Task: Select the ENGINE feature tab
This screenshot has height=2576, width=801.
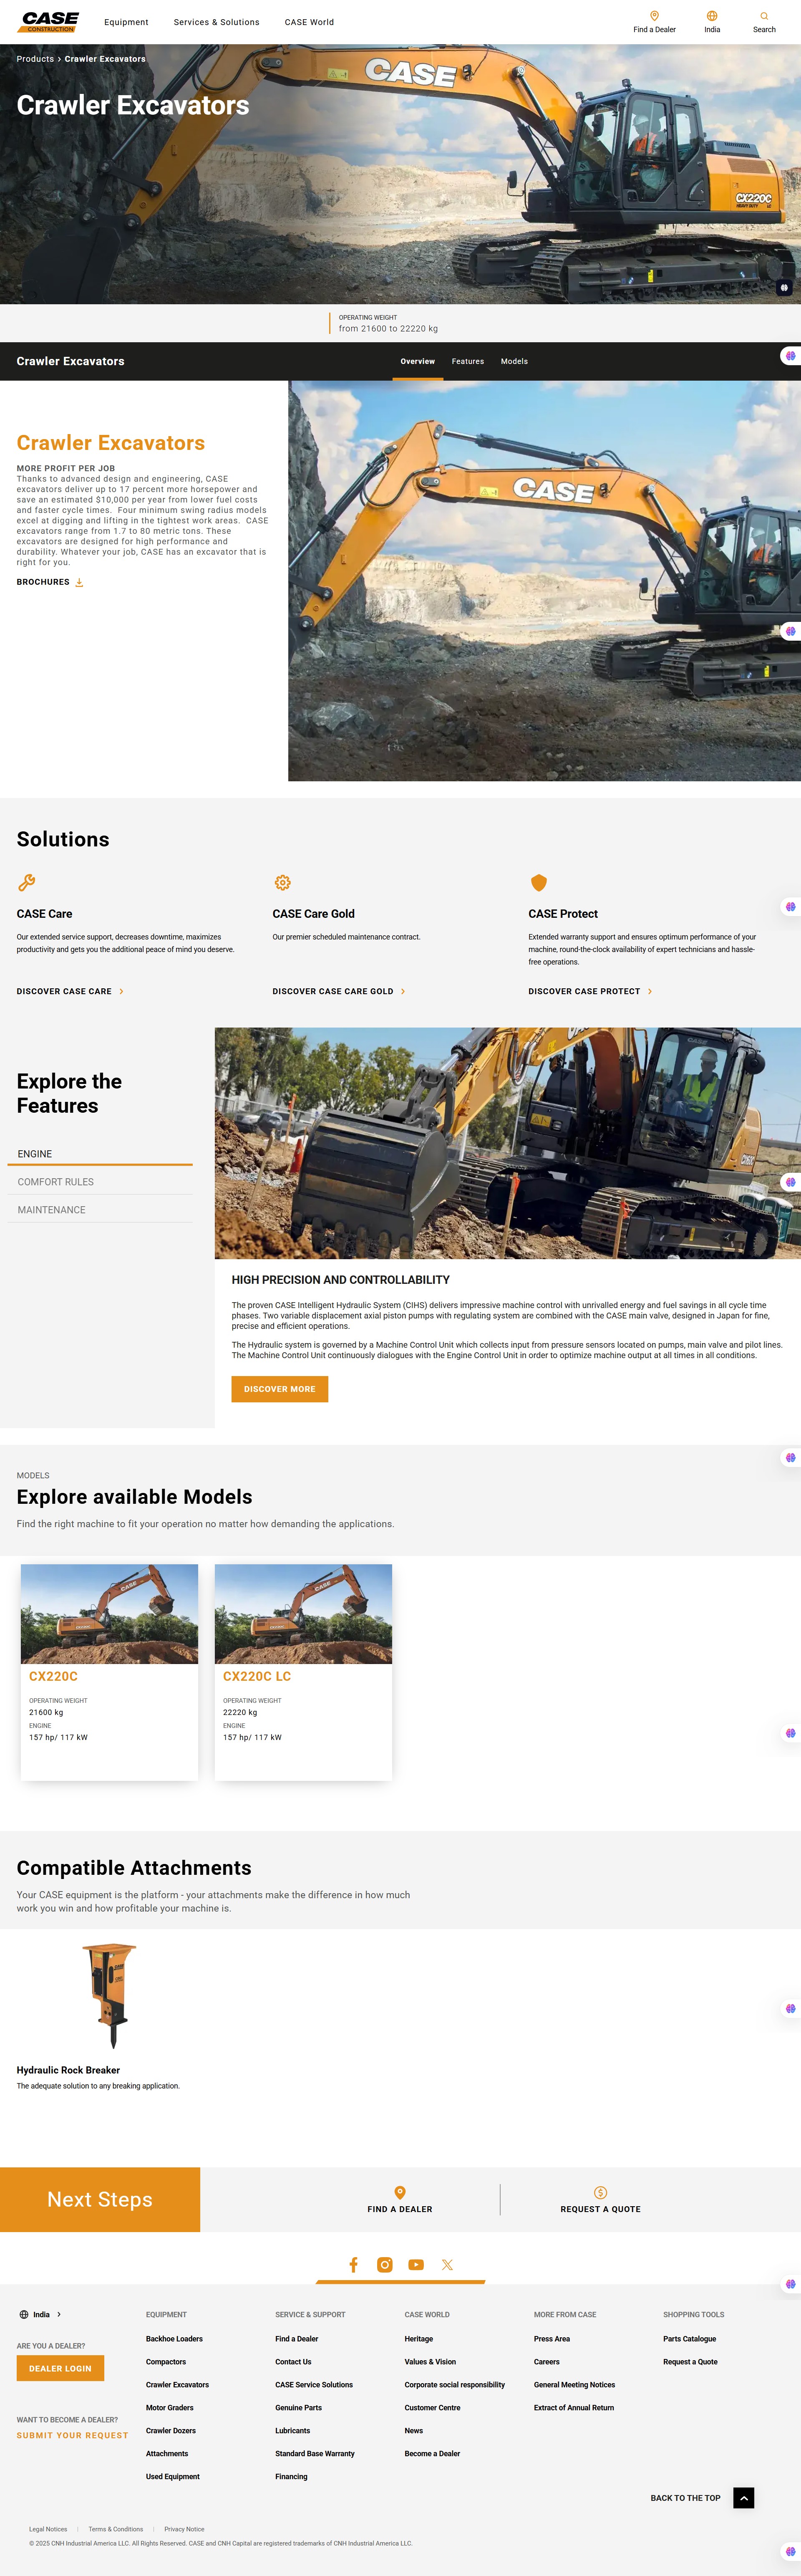Action: tap(100, 1154)
